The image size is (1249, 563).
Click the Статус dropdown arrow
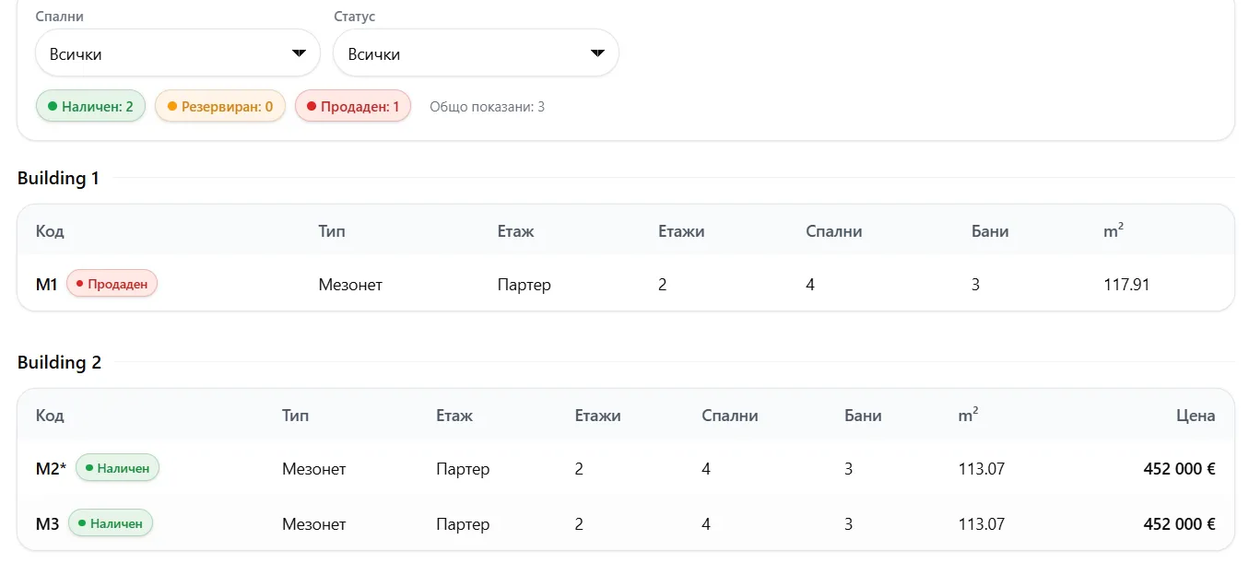[x=597, y=53]
